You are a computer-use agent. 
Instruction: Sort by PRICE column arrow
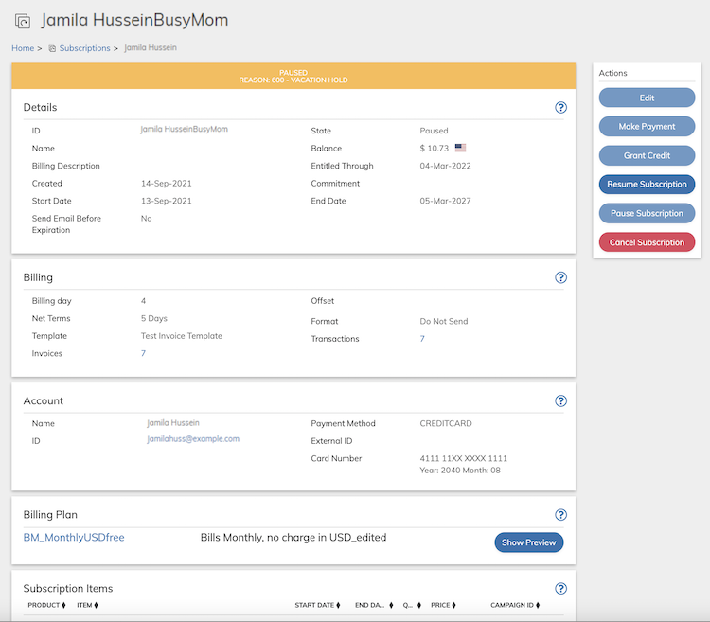pyautogui.click(x=453, y=605)
